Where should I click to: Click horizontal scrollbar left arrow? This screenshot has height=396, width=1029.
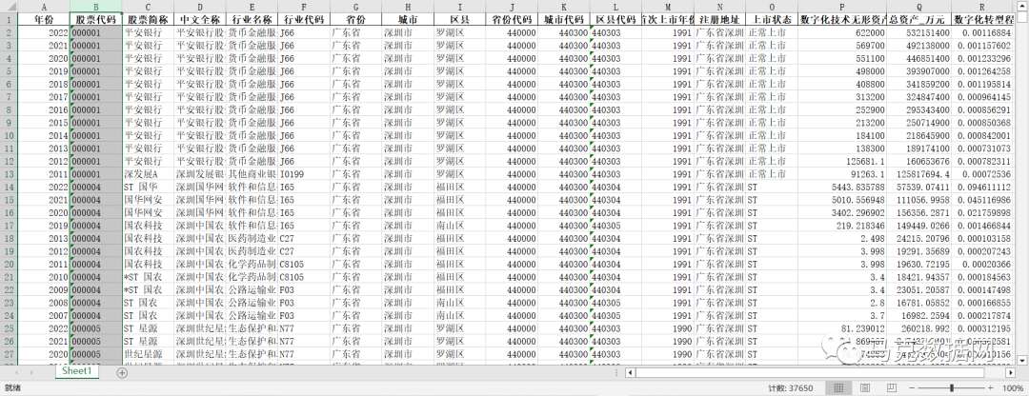point(631,372)
